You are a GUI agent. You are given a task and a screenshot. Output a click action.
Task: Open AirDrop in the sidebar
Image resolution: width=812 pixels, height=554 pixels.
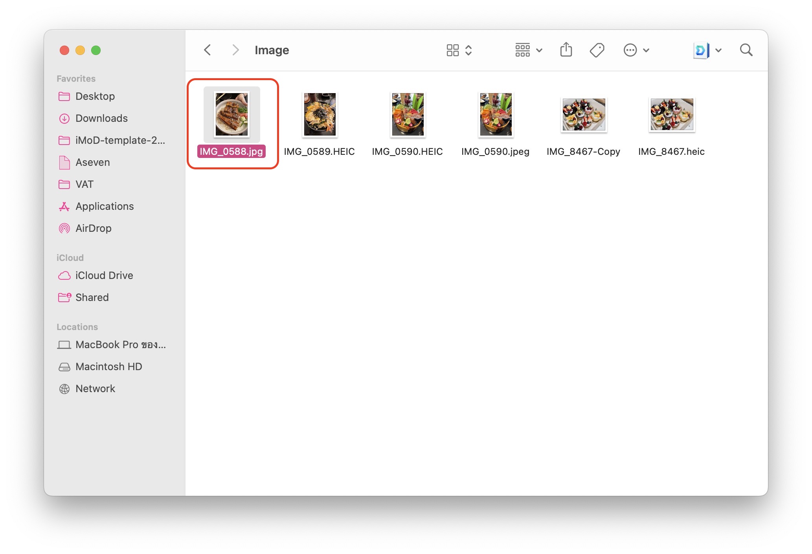[x=93, y=228]
